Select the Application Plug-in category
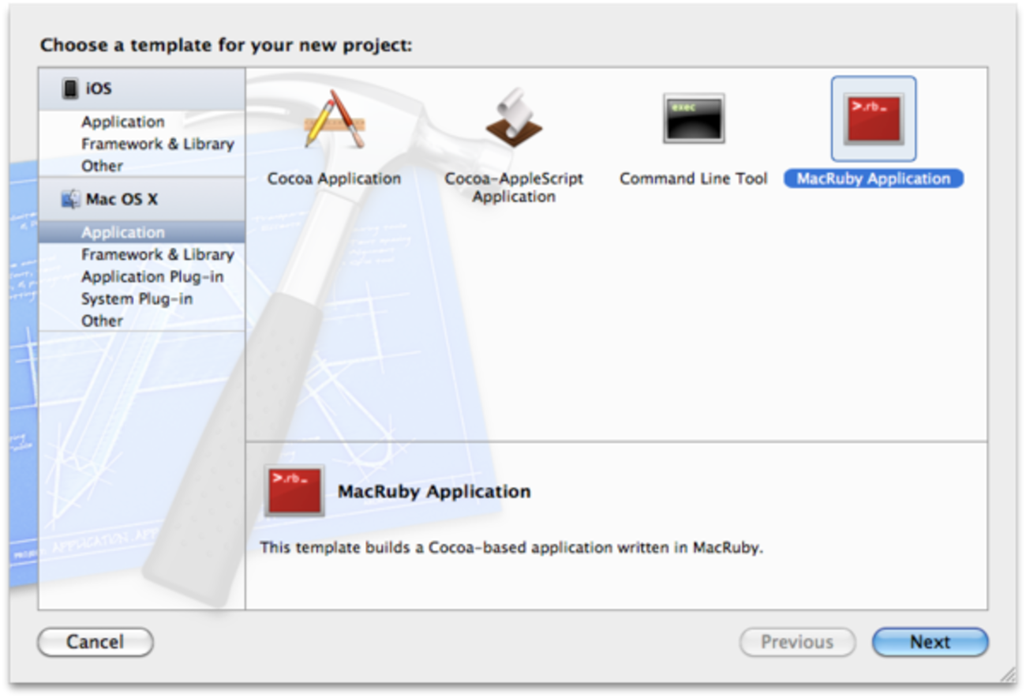1026x698 pixels. point(152,276)
